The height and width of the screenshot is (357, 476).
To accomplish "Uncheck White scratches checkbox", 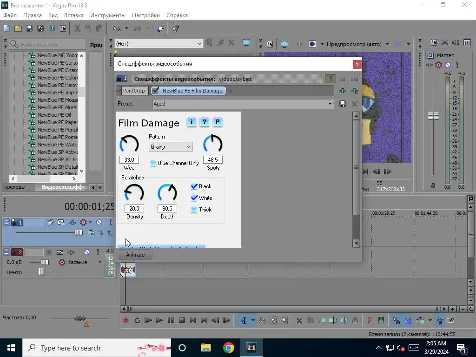I will point(194,198).
